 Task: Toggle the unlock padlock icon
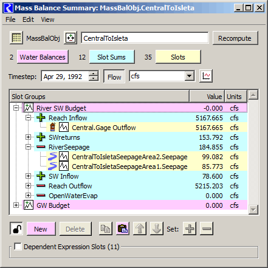[x=16, y=228]
